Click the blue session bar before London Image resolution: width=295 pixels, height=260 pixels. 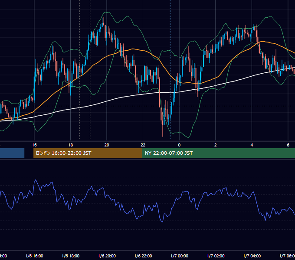[12, 153]
